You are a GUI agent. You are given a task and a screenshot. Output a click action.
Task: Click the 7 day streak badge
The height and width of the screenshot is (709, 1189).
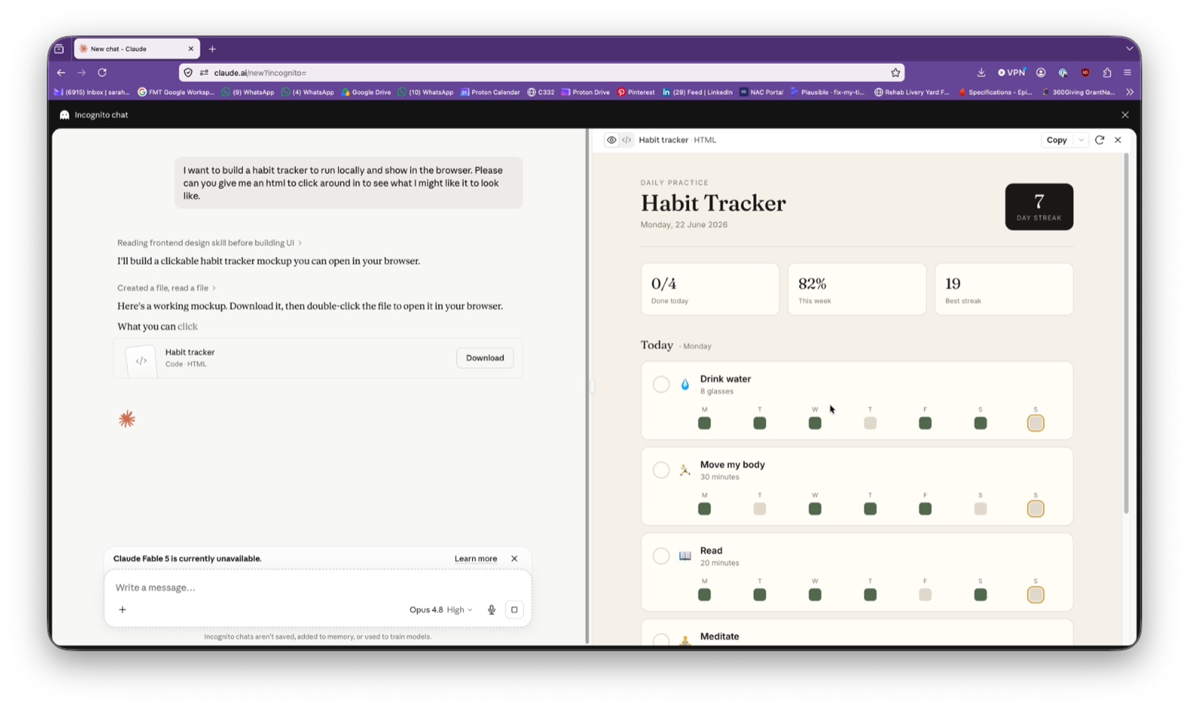pos(1039,207)
